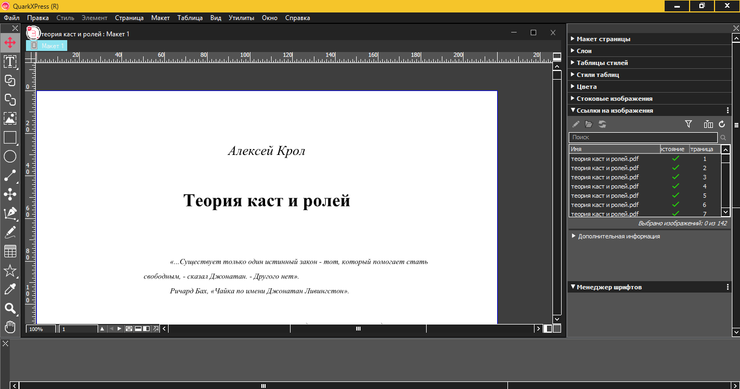Image resolution: width=740 pixels, height=389 pixels.
Task: Select the Oval Box tool
Action: coord(10,157)
